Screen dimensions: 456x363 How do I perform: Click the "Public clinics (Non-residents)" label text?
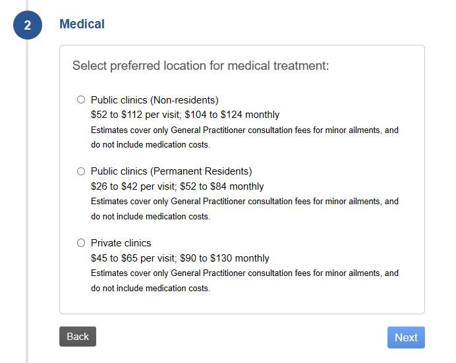pos(154,100)
